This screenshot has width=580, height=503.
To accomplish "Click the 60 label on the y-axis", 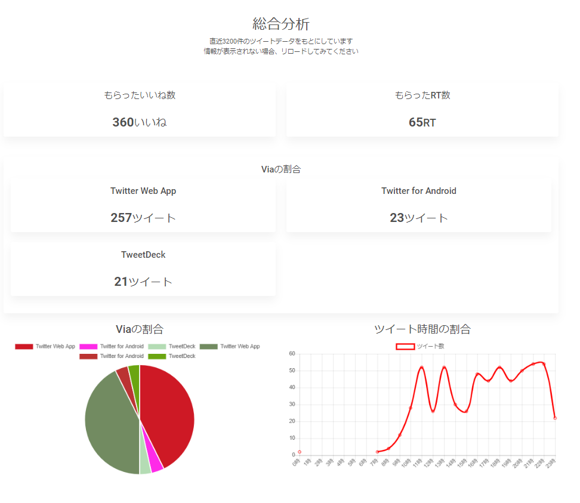I will tap(292, 354).
